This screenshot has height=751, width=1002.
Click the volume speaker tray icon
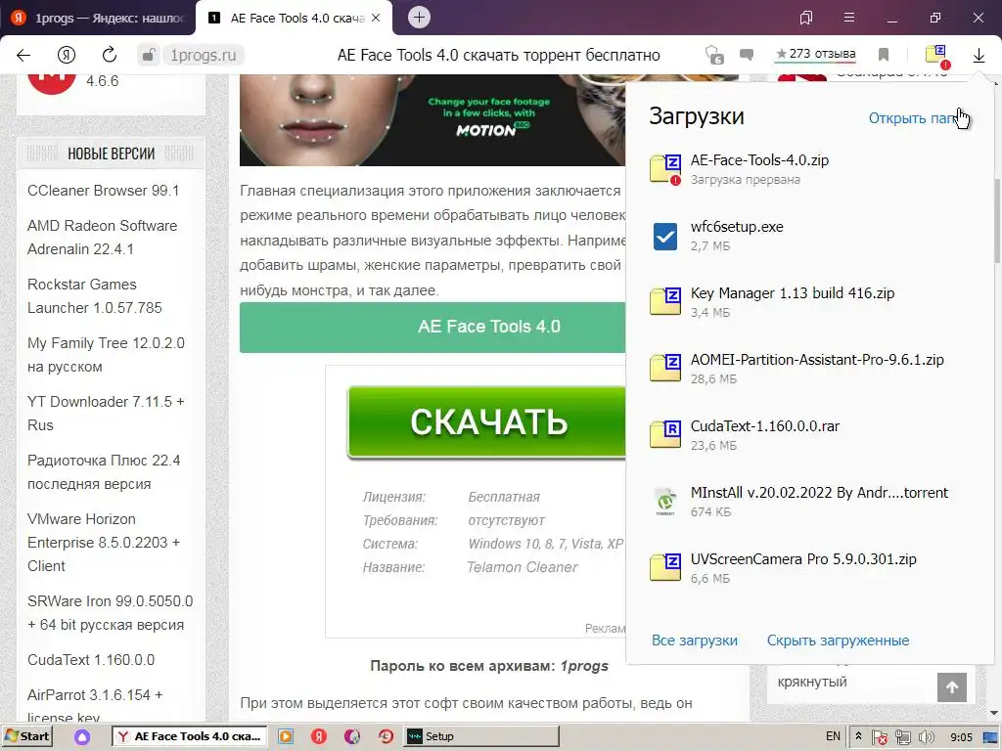pos(926,737)
